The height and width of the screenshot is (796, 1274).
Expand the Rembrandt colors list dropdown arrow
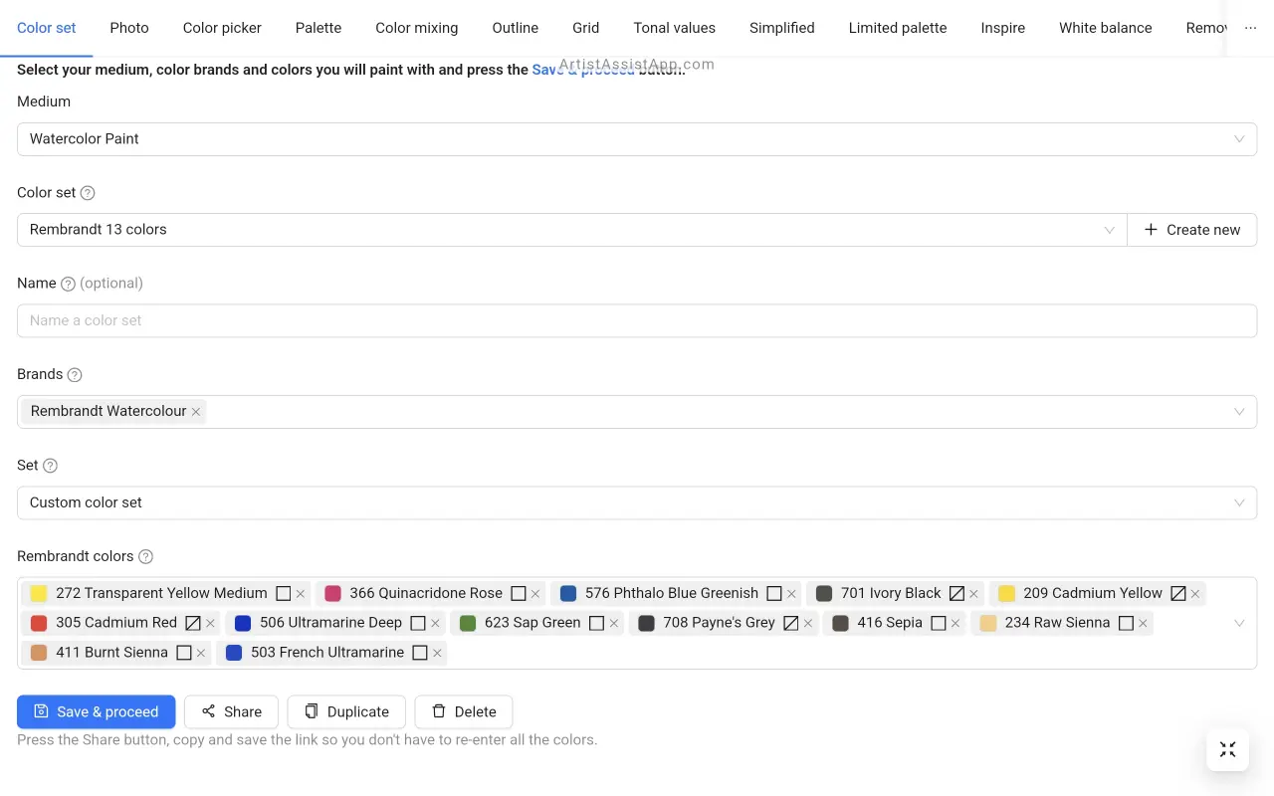pos(1239,623)
